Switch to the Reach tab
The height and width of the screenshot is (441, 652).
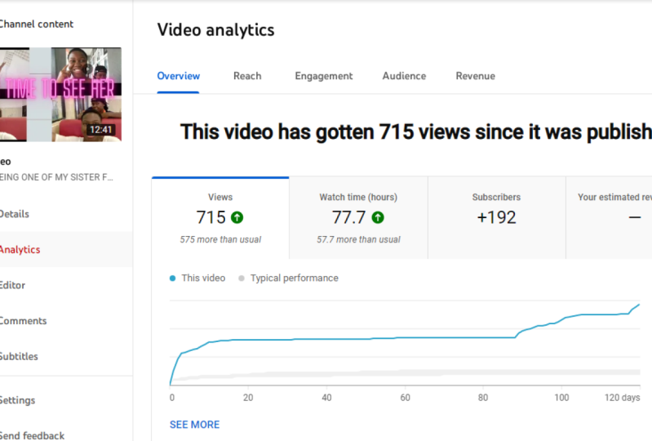pos(247,76)
